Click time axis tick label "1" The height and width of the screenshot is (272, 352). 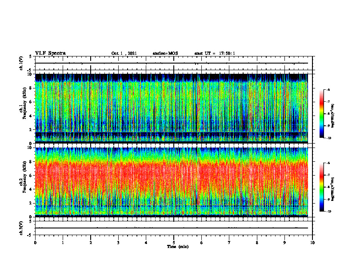pos(63,243)
